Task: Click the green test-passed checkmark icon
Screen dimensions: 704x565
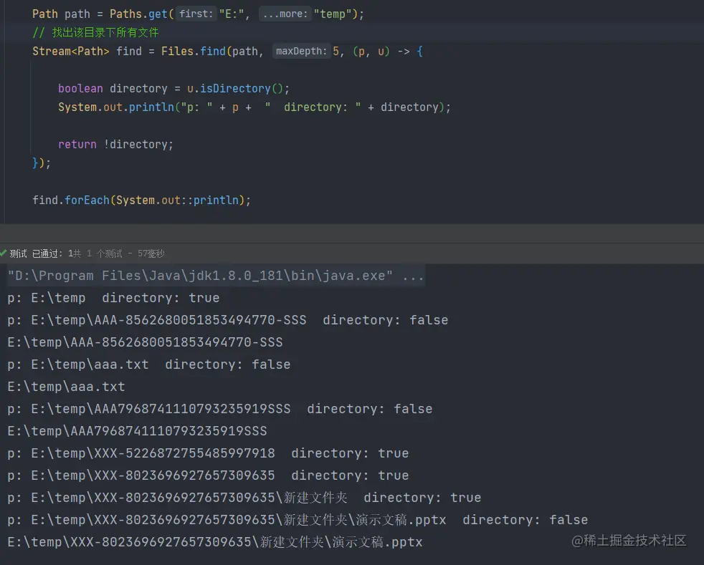Action: (3, 253)
